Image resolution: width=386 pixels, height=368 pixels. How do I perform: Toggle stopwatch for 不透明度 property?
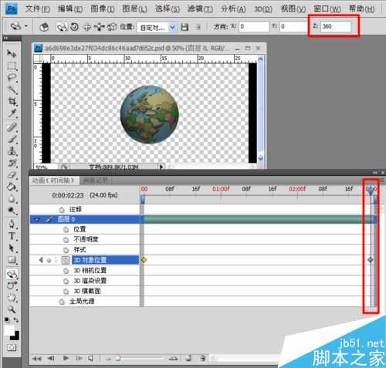(66, 240)
